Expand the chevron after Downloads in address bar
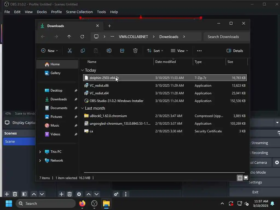 pos(184,37)
